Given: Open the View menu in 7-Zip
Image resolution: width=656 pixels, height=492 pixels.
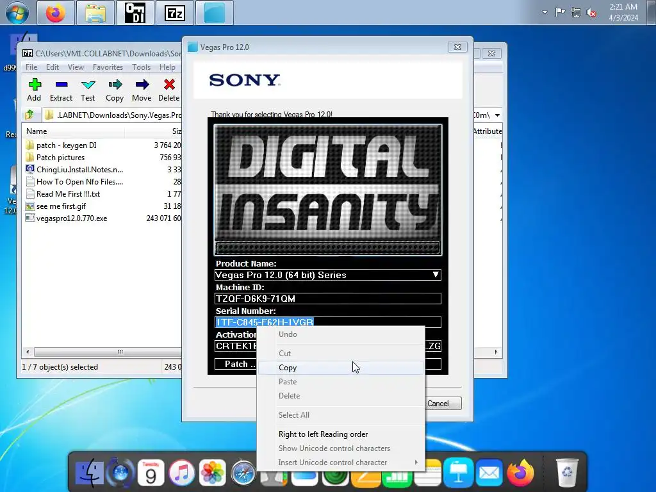Looking at the screenshot, I should click(x=76, y=67).
